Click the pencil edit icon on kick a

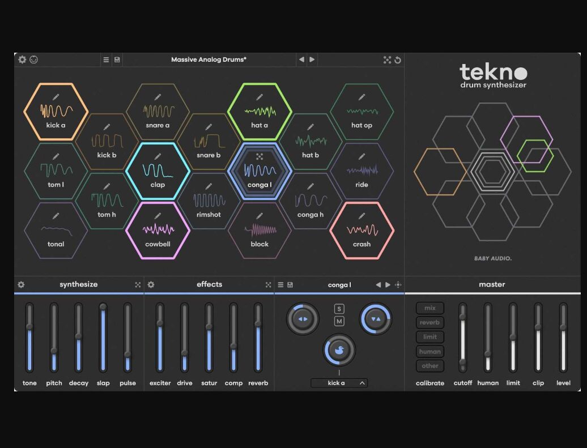(x=56, y=97)
